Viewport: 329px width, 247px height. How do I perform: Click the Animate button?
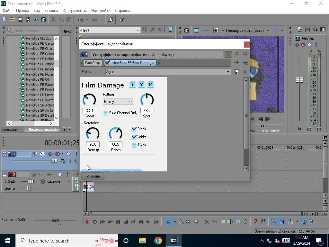(93, 176)
